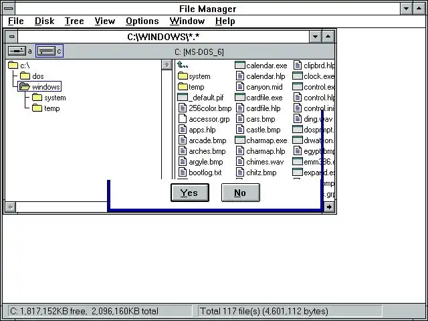Click the tree pane scroll-up arrow

[x=167, y=65]
